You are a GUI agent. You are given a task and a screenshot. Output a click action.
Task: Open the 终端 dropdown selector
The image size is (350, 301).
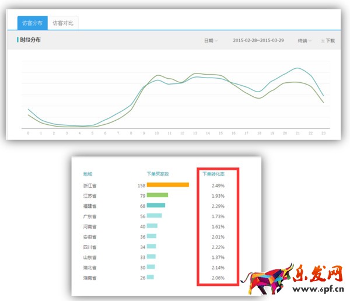click(304, 41)
